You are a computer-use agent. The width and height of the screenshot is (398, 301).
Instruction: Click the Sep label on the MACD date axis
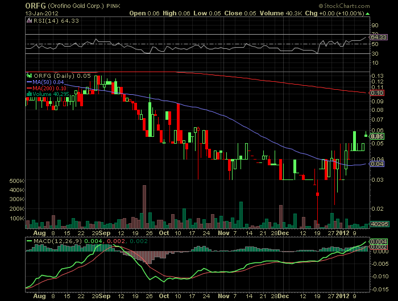point(105,296)
